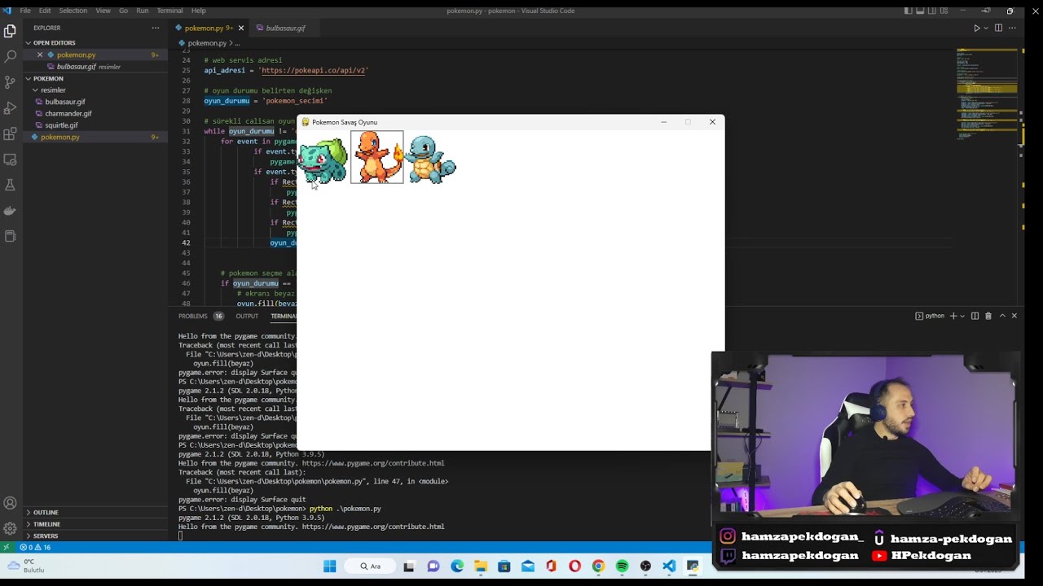Open new terminal launch profile dropdown
Image resolution: width=1043 pixels, height=586 pixels.
click(962, 316)
